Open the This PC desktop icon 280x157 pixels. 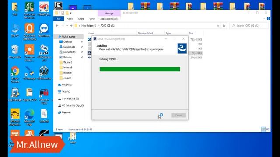point(15,30)
